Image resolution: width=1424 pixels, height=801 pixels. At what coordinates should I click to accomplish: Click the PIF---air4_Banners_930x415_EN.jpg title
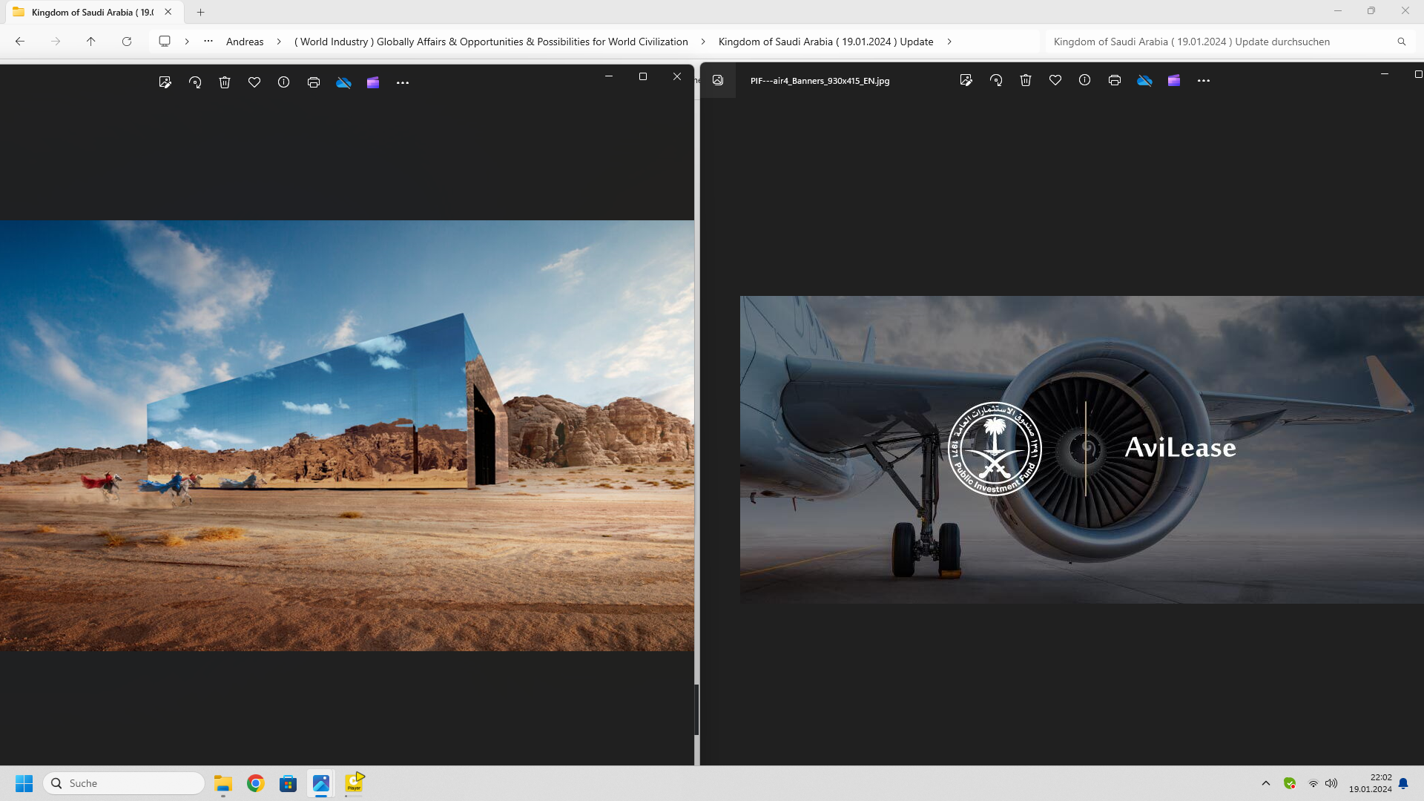click(x=820, y=81)
